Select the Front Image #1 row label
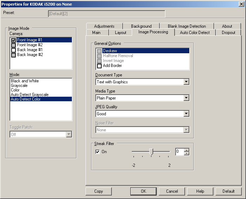Viewport: 246px width, 199px height. coord(30,40)
